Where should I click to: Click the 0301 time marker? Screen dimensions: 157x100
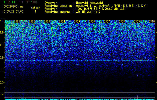pos(17,21)
